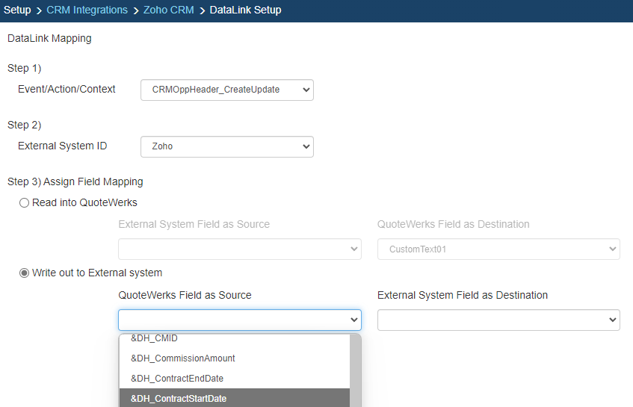Click the External System Field as Source dropdown

coord(239,249)
